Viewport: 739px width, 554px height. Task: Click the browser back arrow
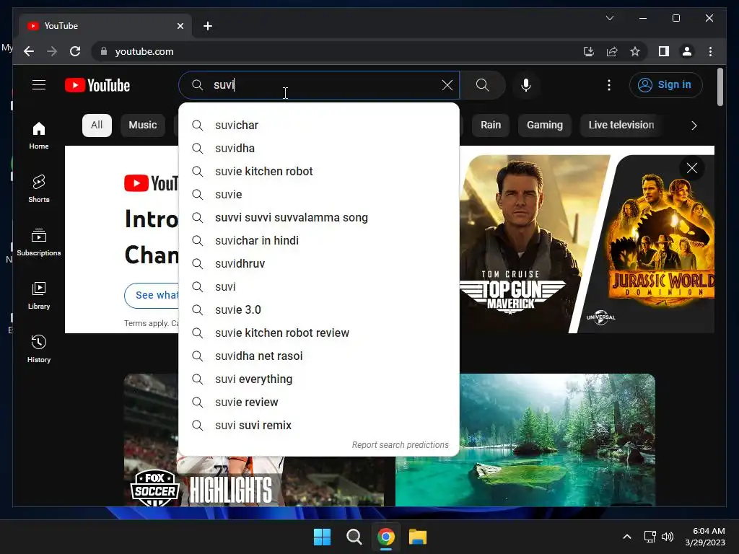(29, 51)
